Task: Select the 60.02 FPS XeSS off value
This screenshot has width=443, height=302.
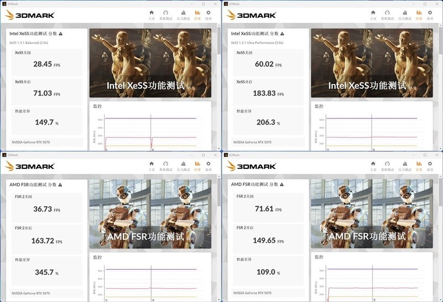Action: coord(268,64)
